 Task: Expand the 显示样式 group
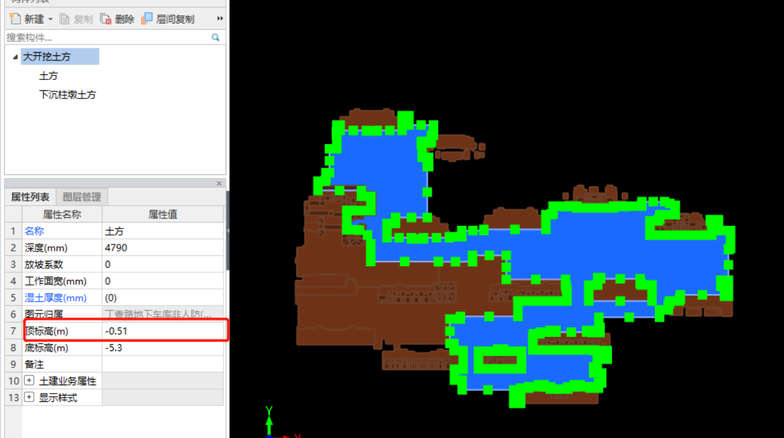tap(29, 397)
